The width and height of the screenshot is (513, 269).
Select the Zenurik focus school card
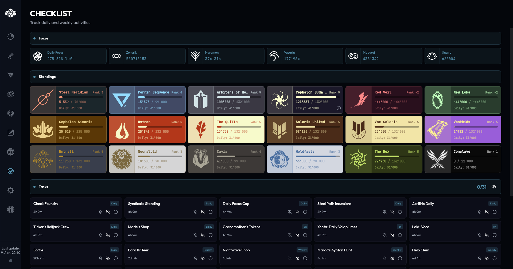click(x=147, y=56)
